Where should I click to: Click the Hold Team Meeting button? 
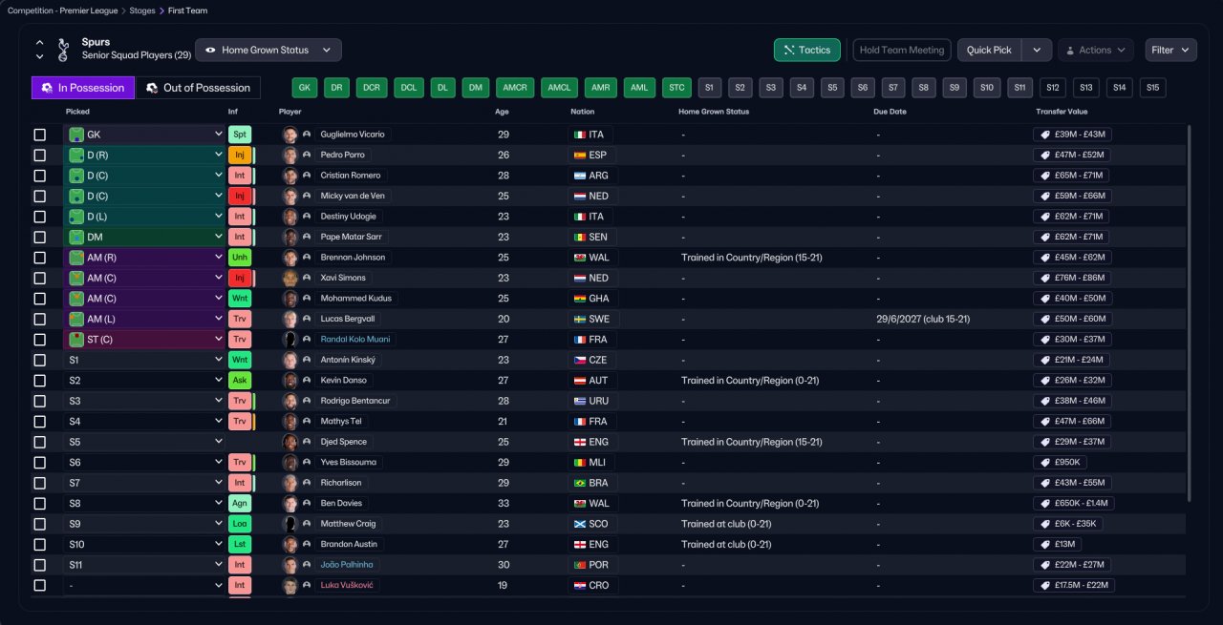902,50
